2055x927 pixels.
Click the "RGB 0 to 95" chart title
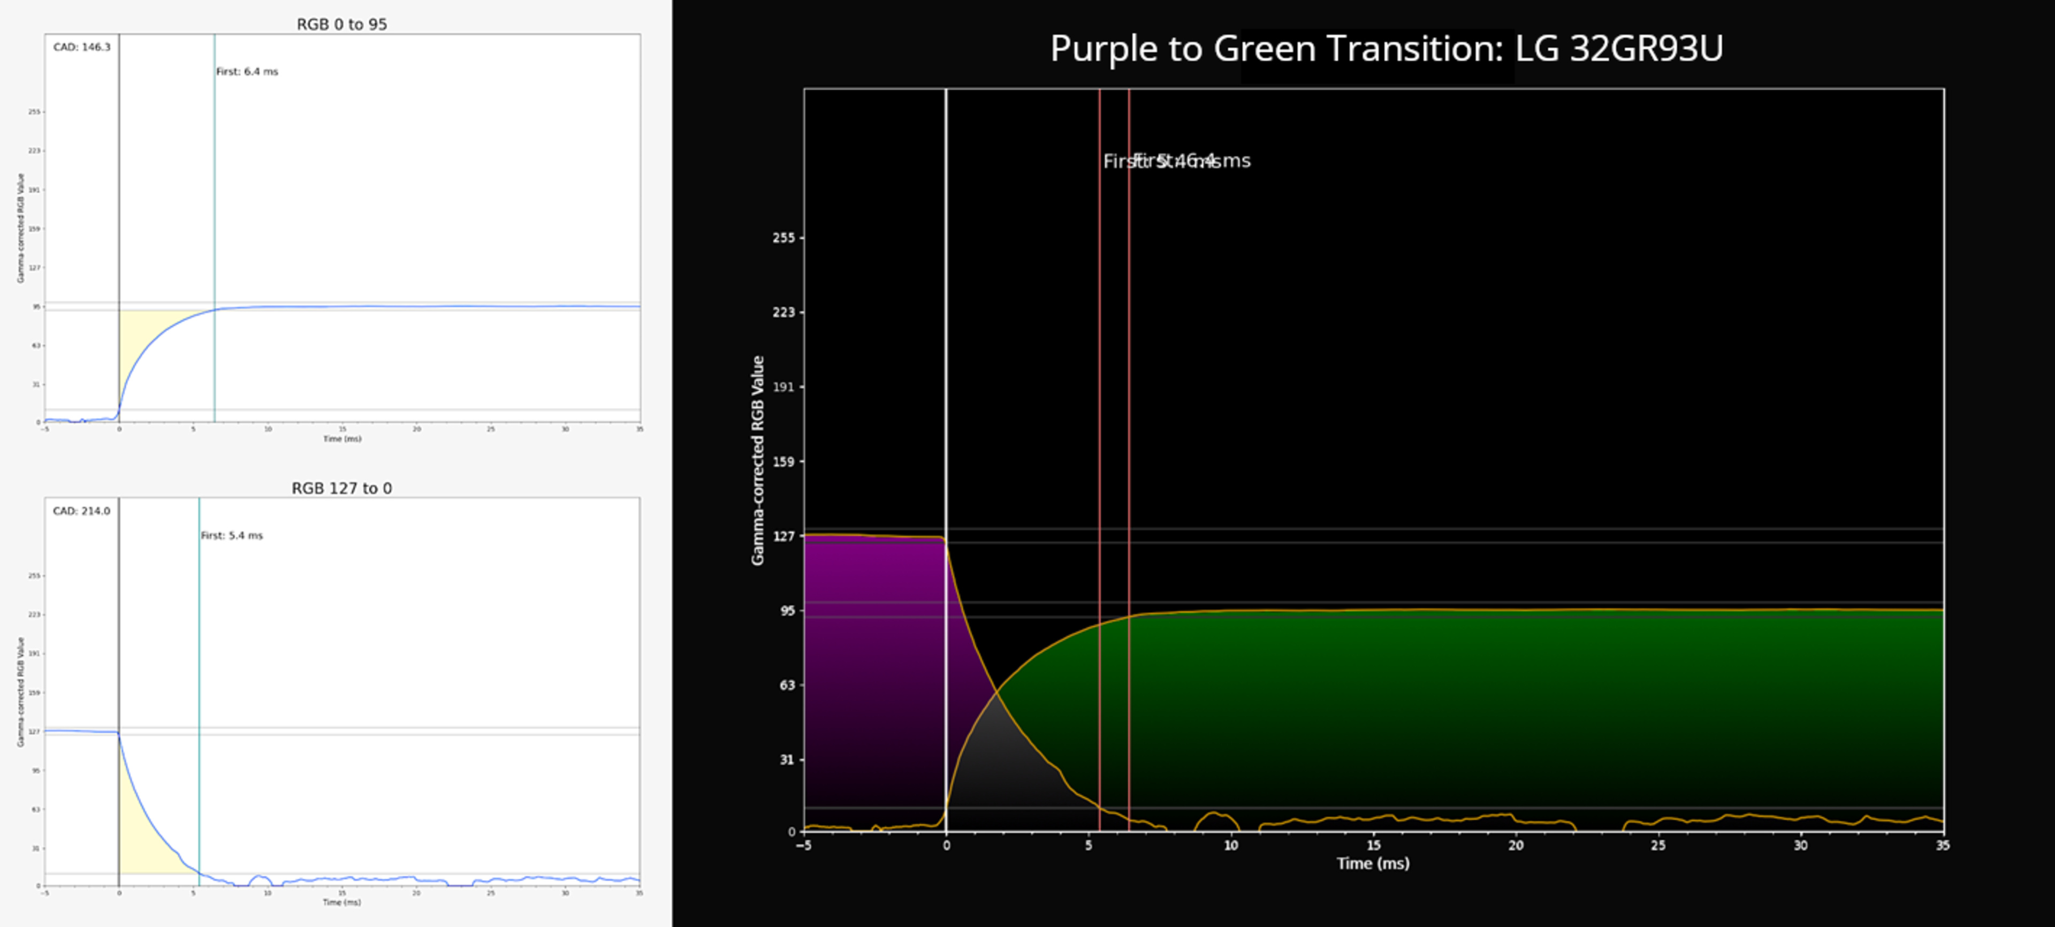tap(341, 24)
